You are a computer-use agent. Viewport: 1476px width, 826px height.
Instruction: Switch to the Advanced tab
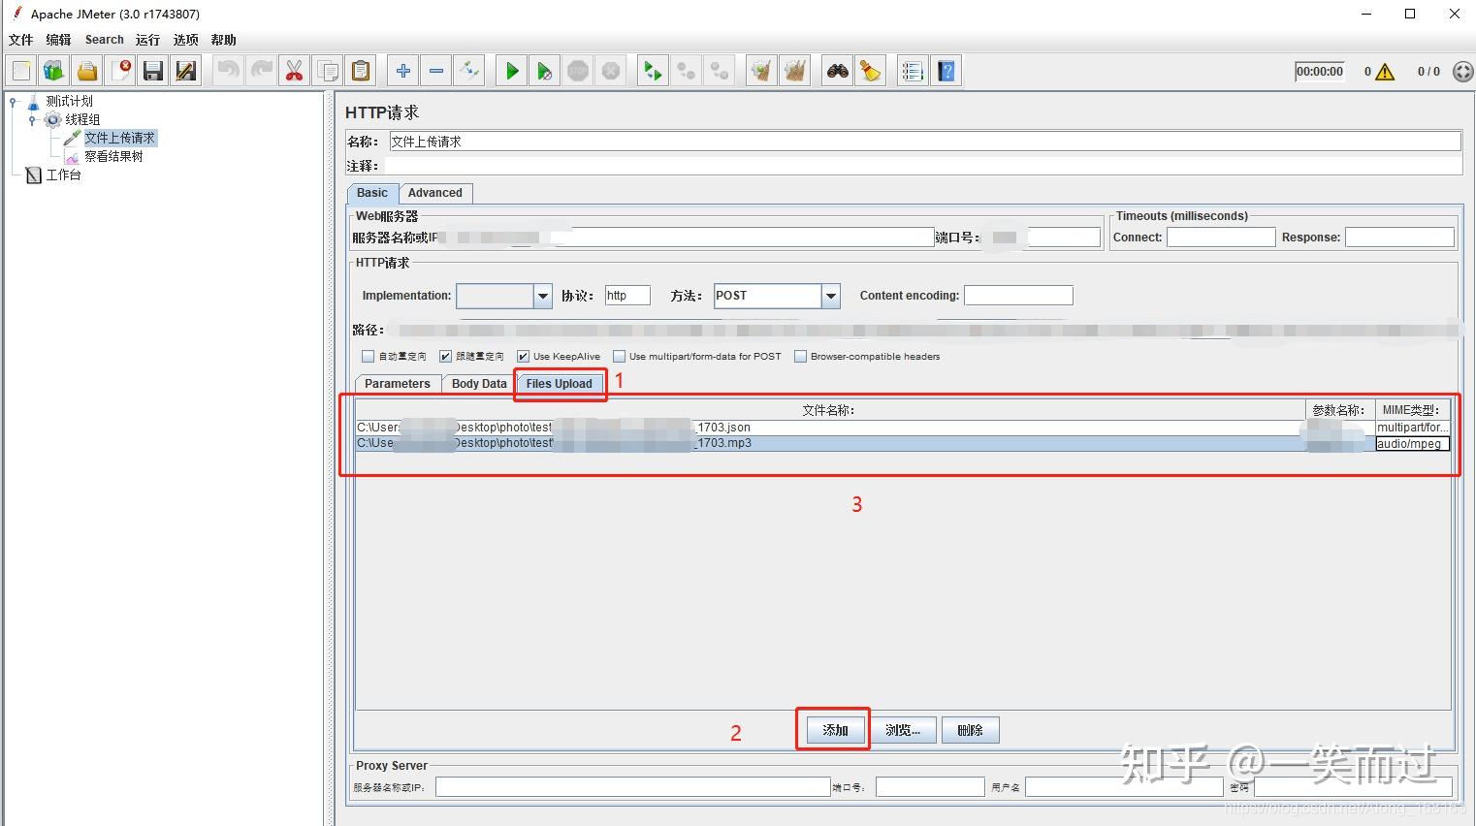(x=434, y=193)
